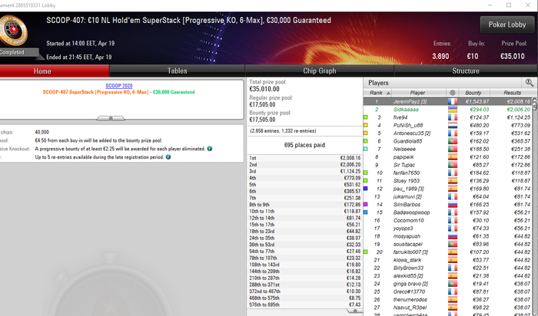This screenshot has width=538, height=316.
Task: Click green color tag beside five94
Action: point(366,117)
